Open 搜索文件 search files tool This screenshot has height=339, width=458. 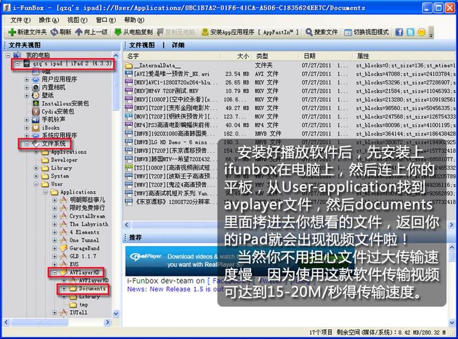(322, 32)
